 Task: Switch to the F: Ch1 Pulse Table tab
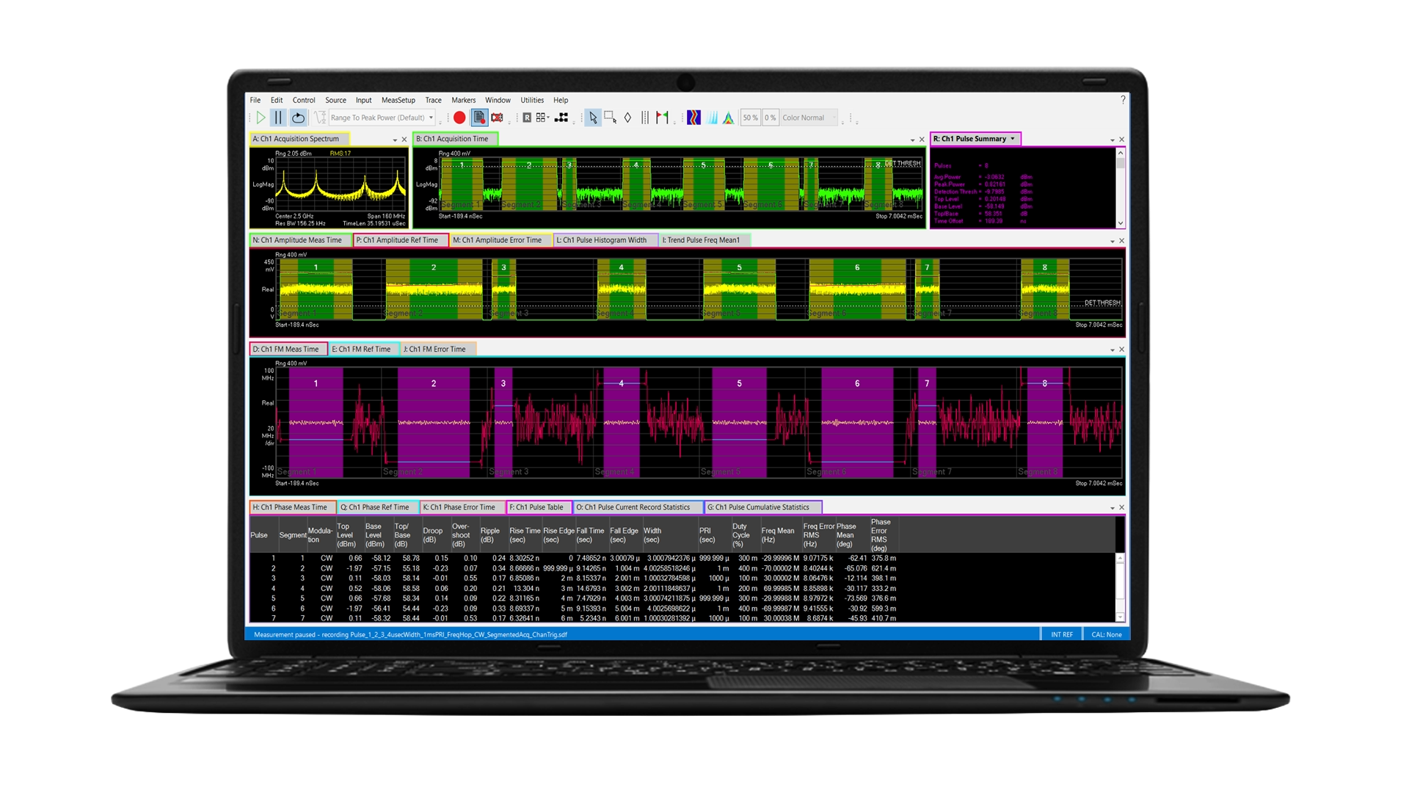click(x=538, y=507)
